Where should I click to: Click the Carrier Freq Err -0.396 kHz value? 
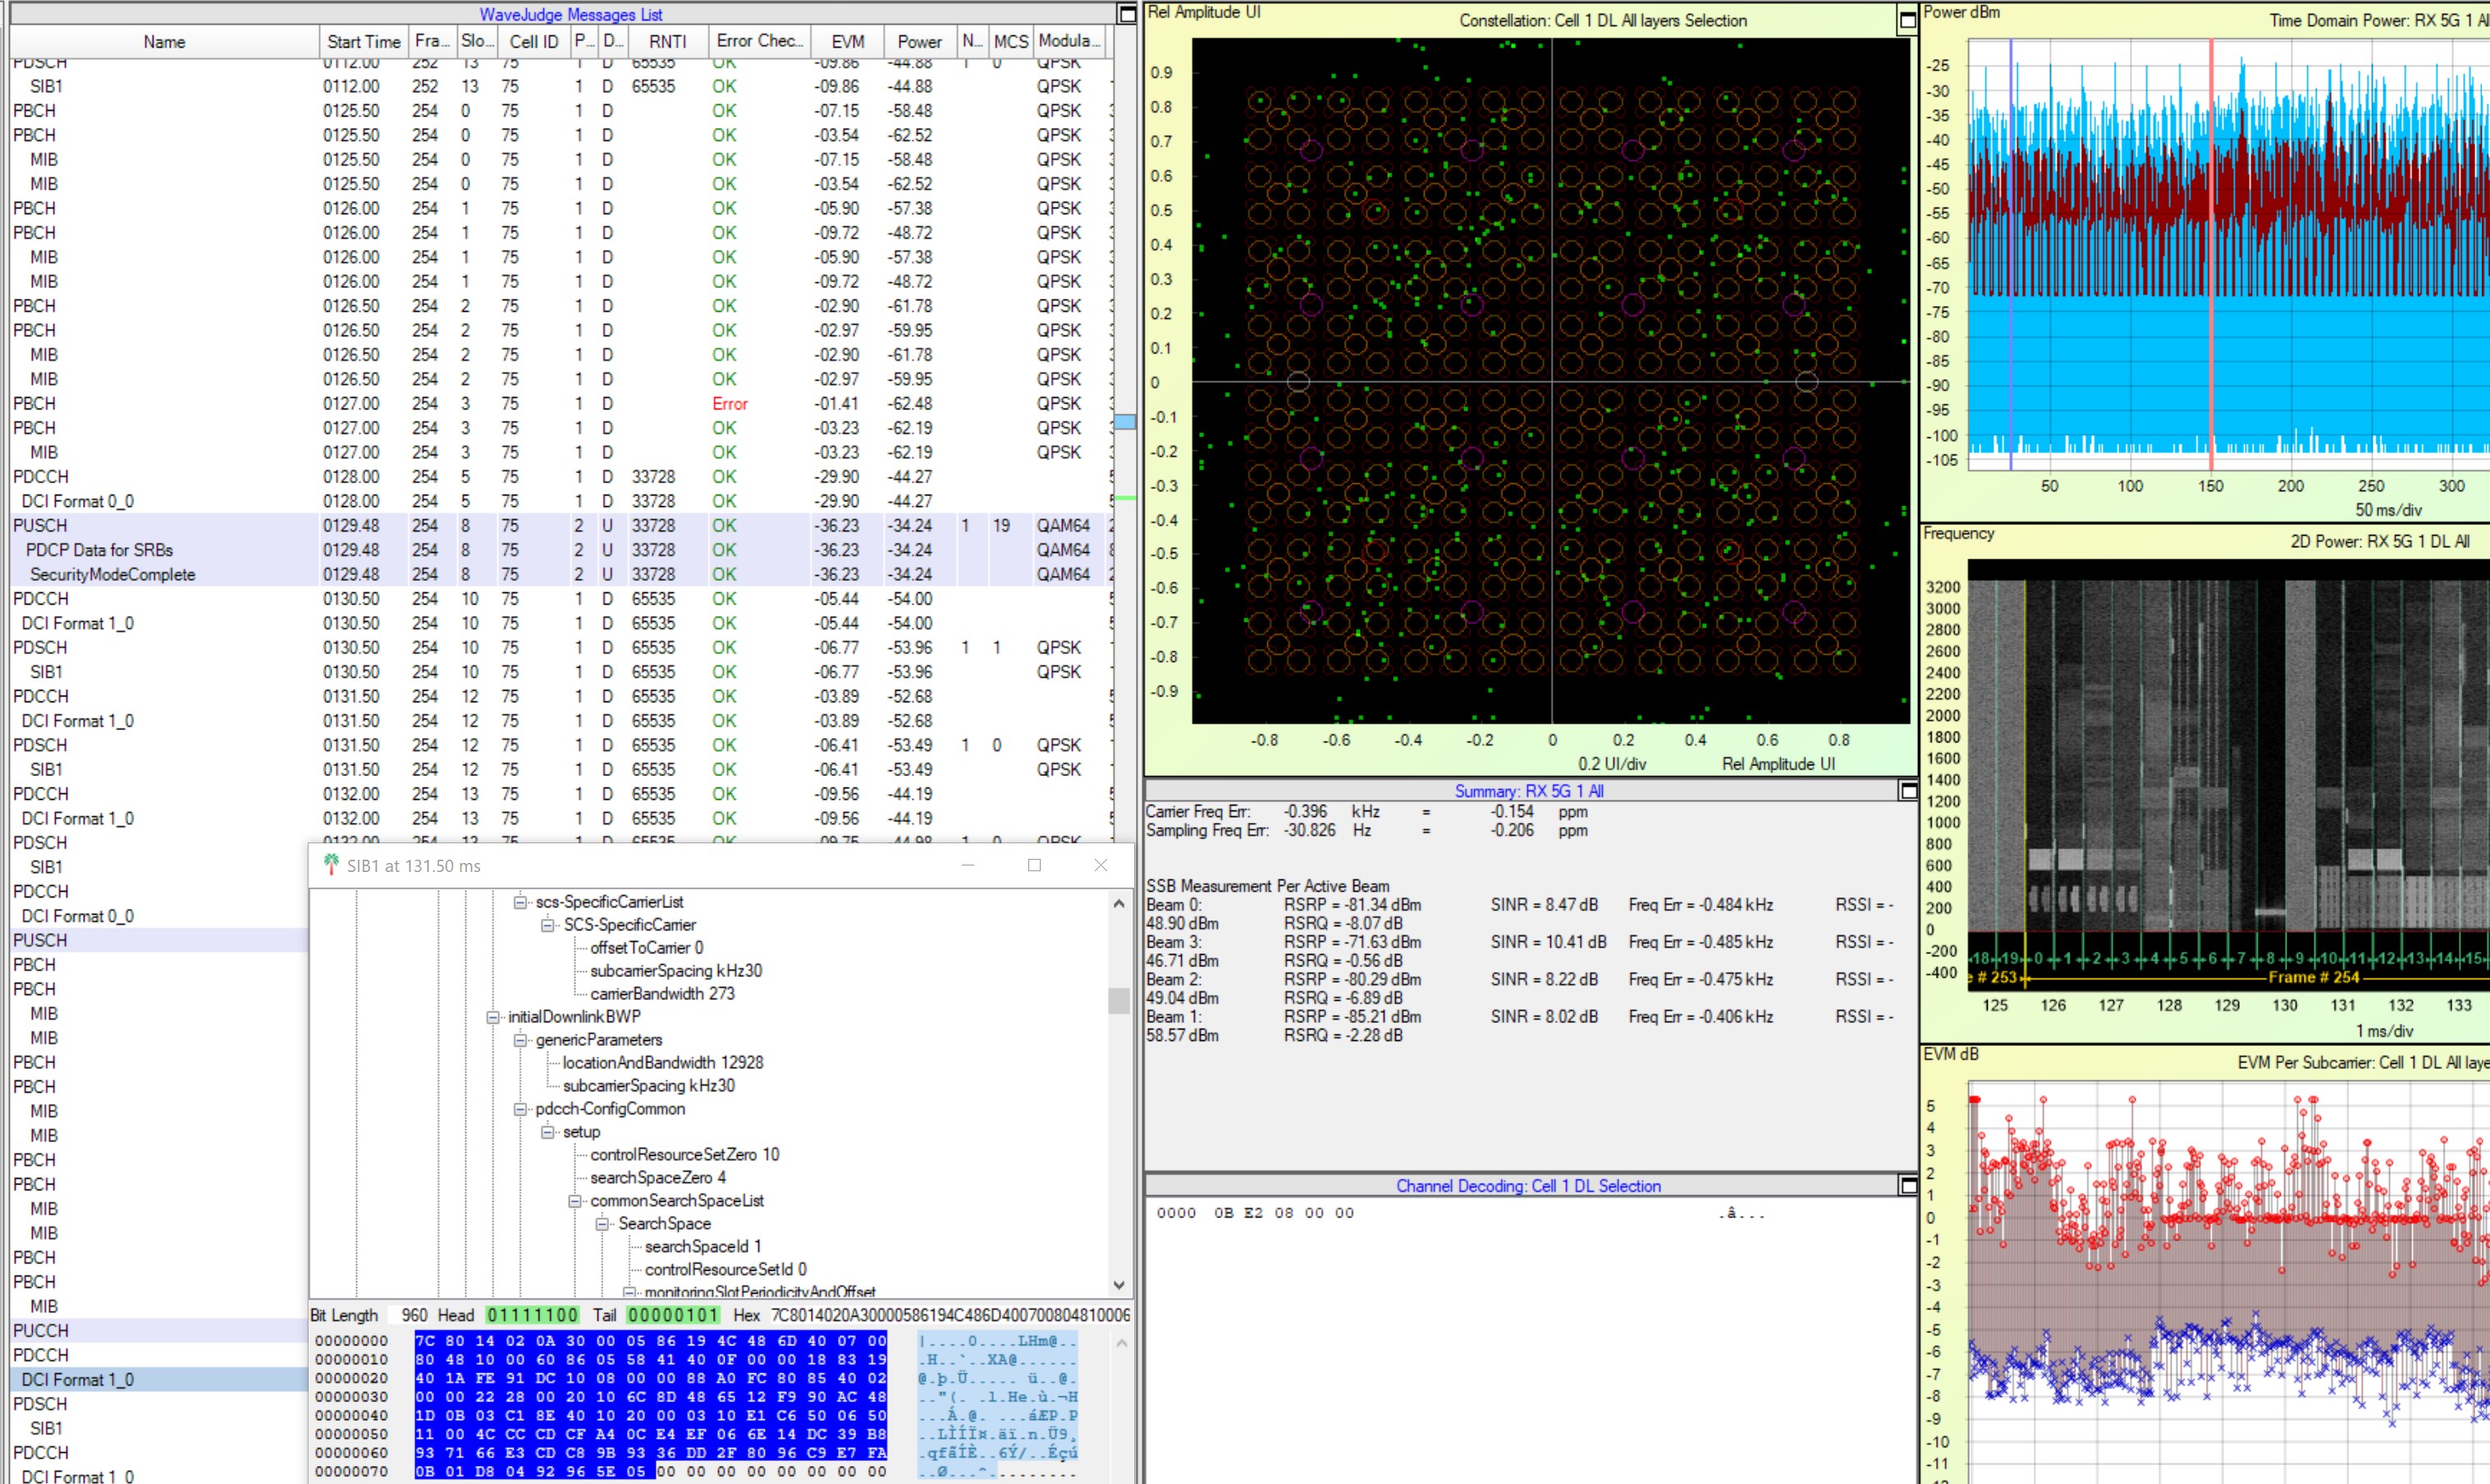tap(1331, 812)
